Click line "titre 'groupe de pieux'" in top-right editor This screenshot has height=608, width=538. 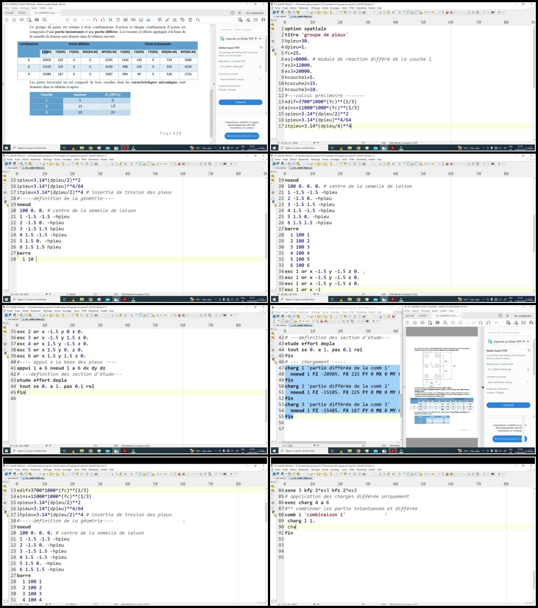click(x=316, y=35)
